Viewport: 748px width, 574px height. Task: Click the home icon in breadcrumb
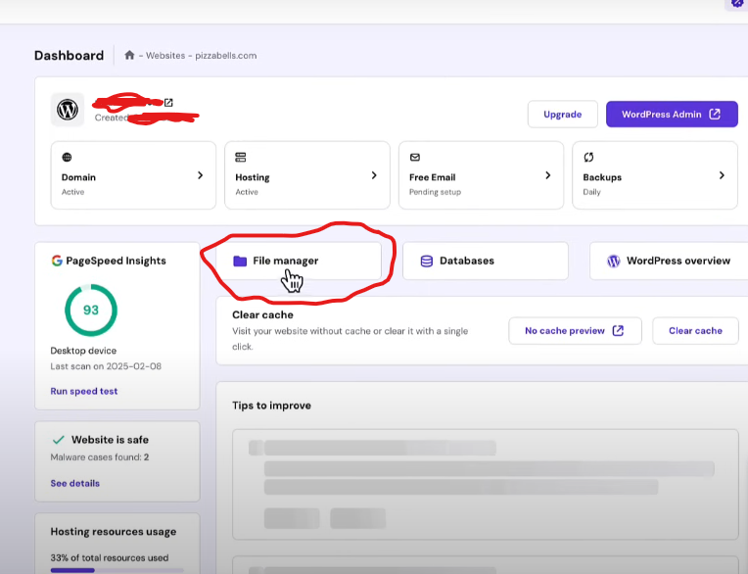129,56
